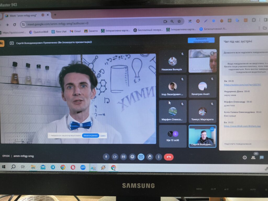Click Зупинити презентацію button

[x=201, y=40]
